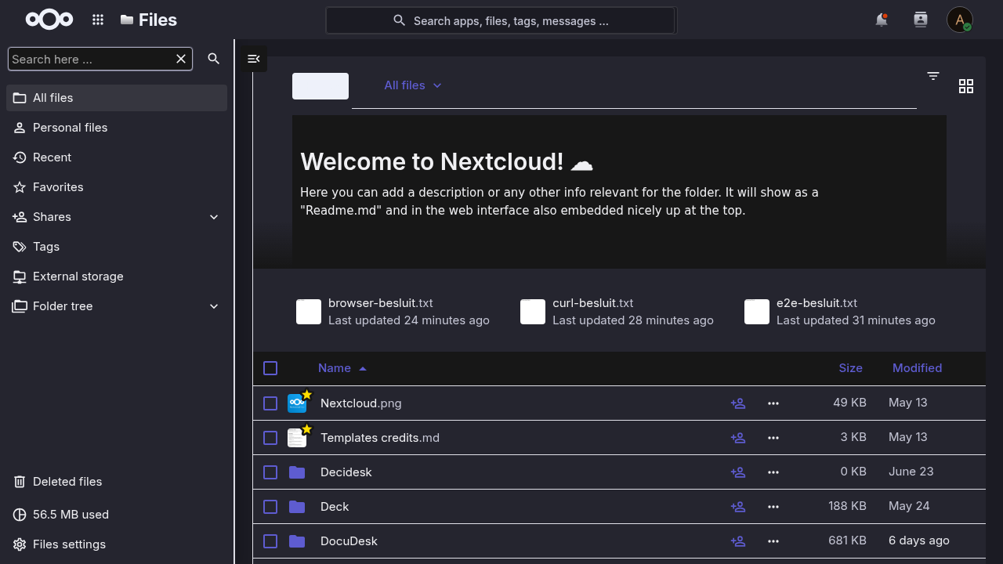Open actions menu for Templates credits.md
The height and width of the screenshot is (564, 1003).
point(773,438)
